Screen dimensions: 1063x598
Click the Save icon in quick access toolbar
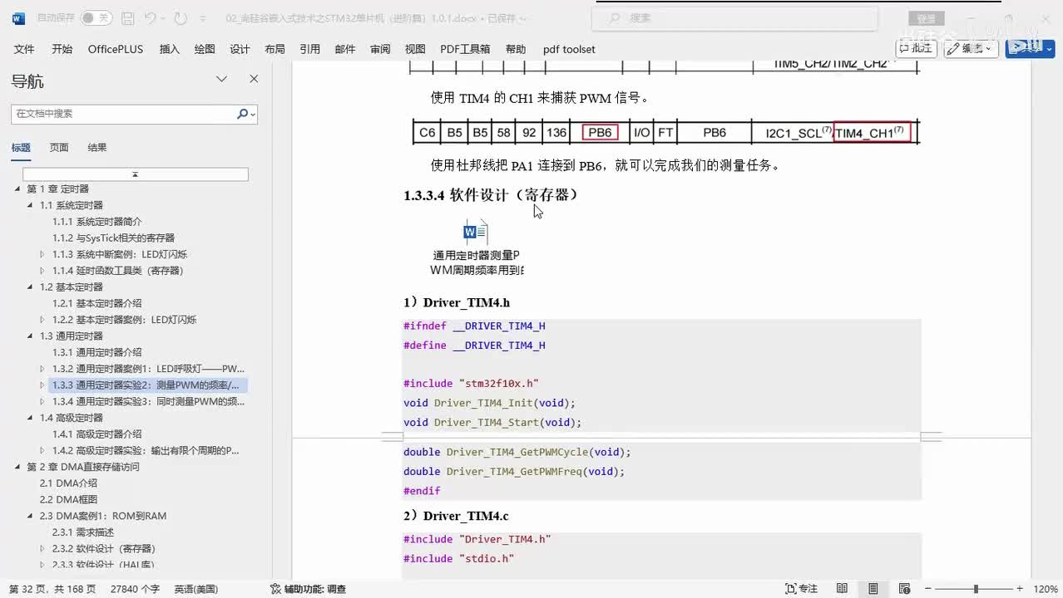click(x=127, y=17)
